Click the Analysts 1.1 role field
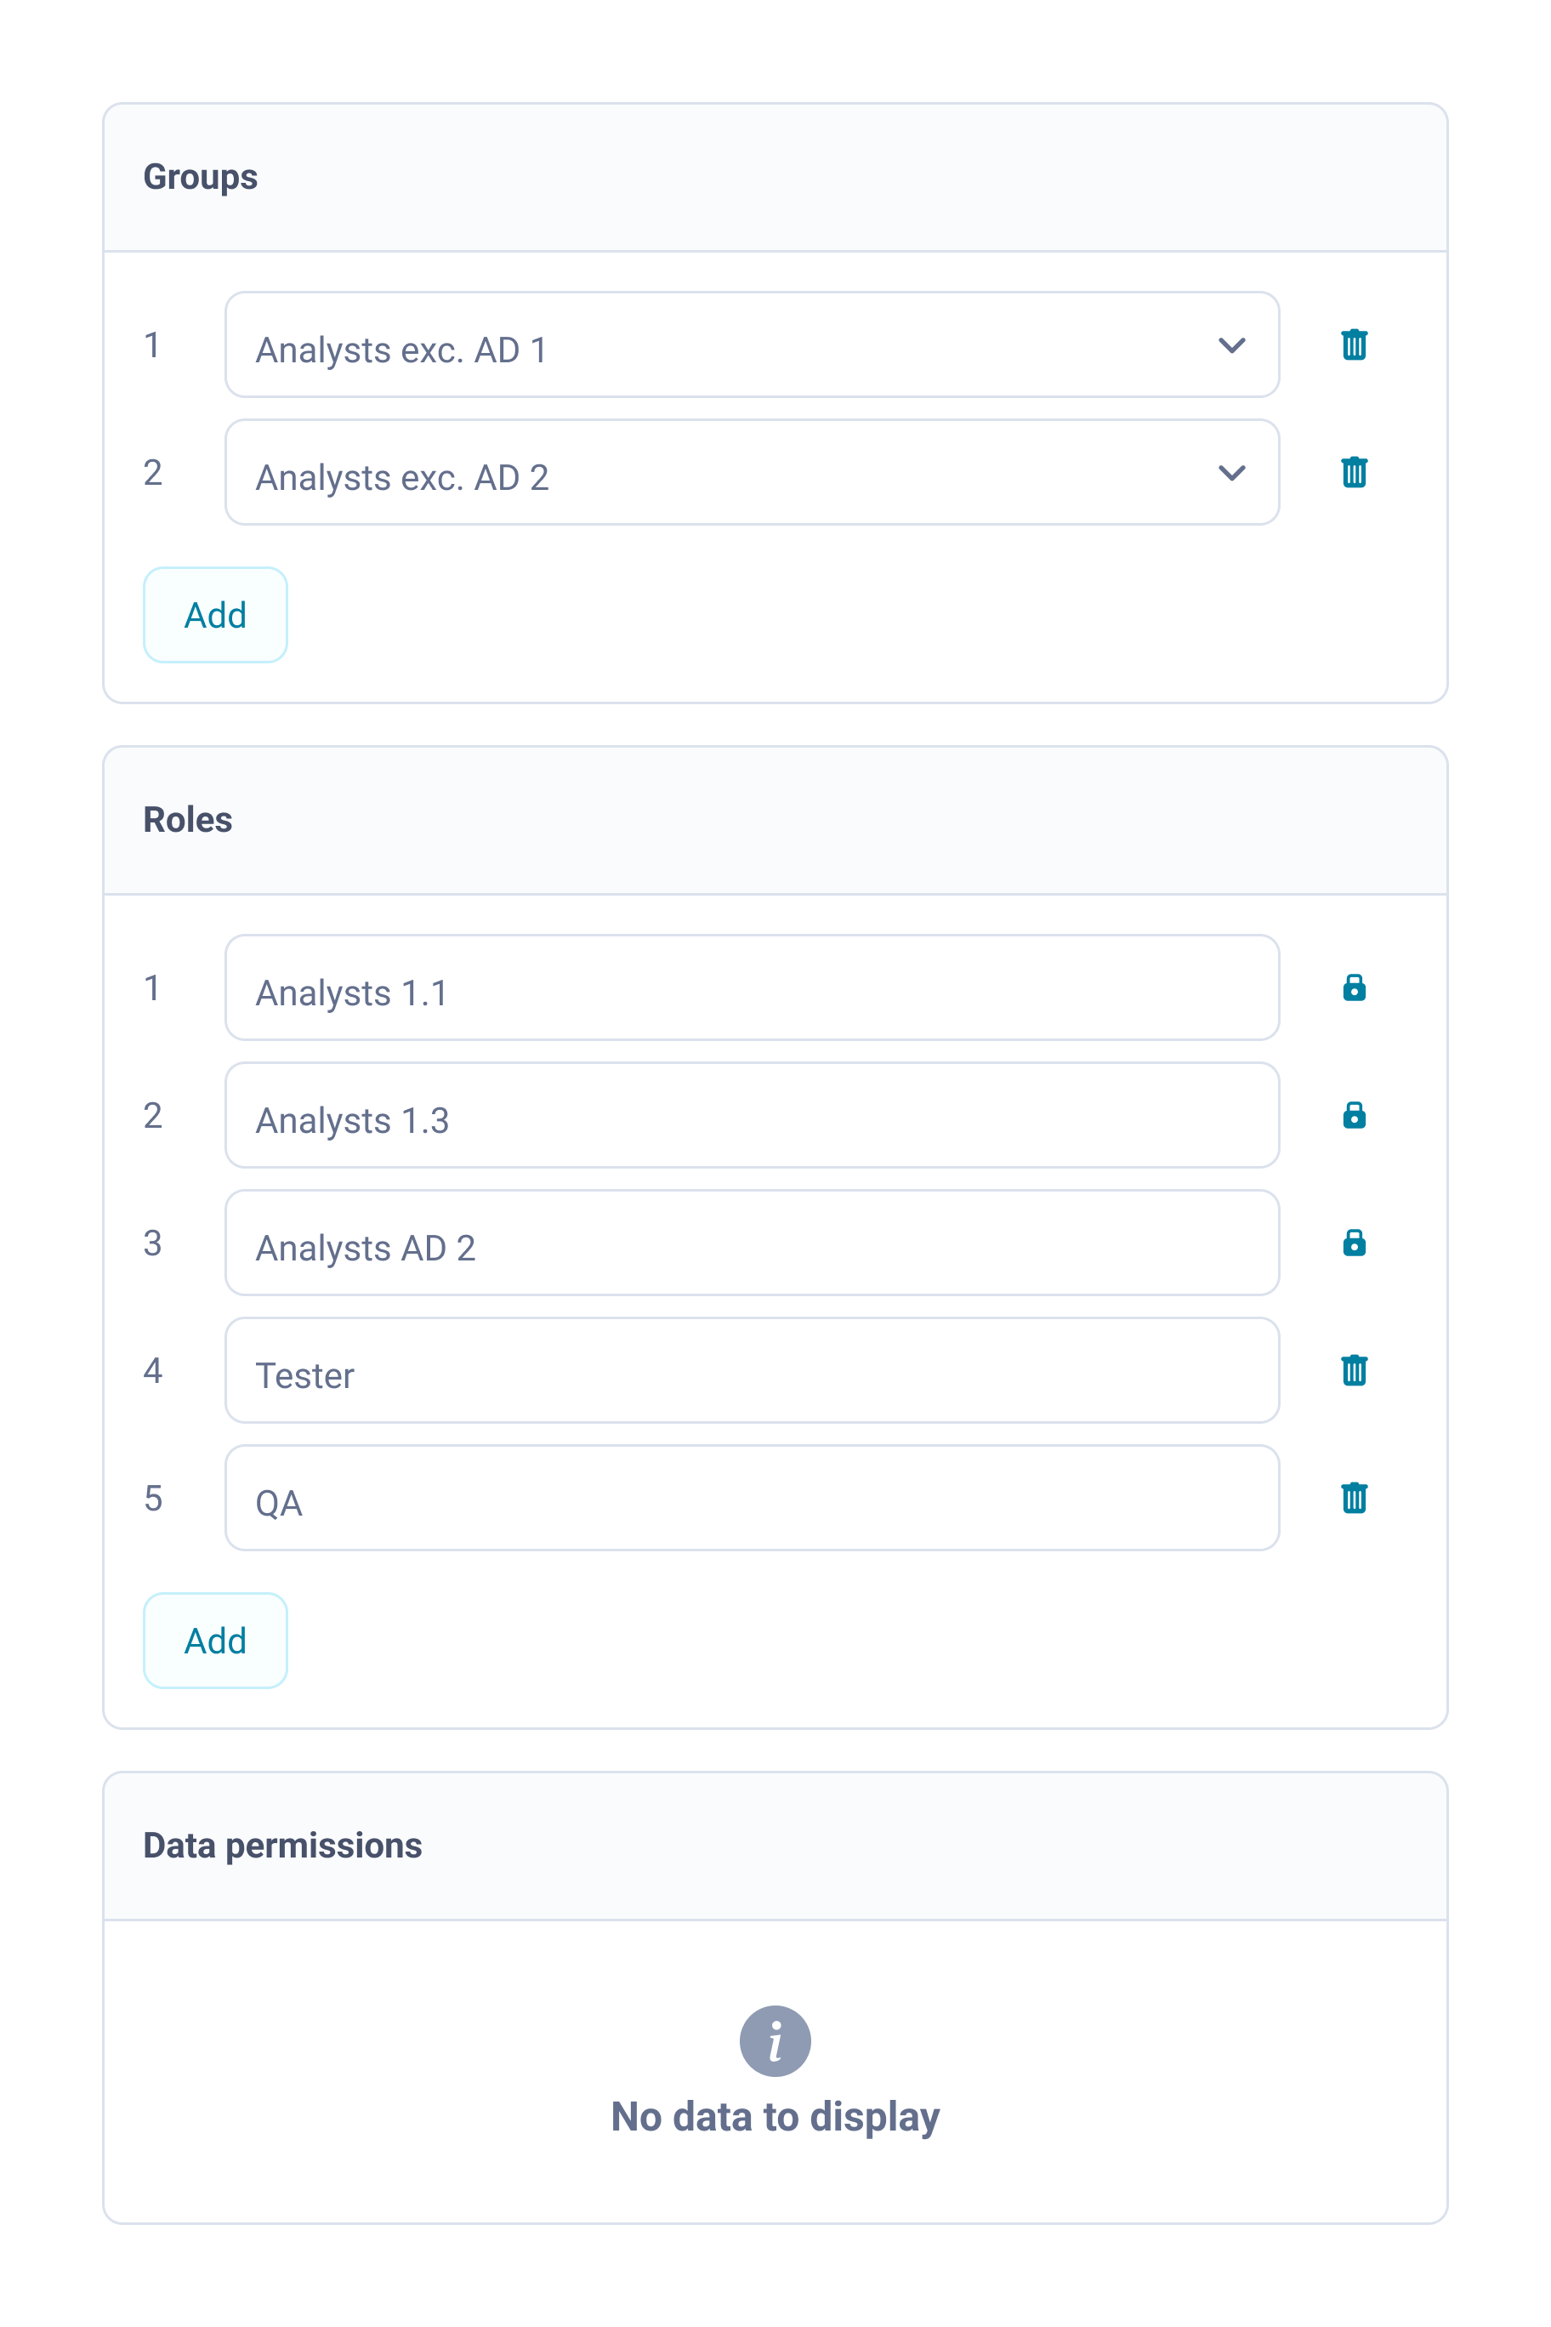The width and height of the screenshot is (1551, 2327). coord(752,987)
